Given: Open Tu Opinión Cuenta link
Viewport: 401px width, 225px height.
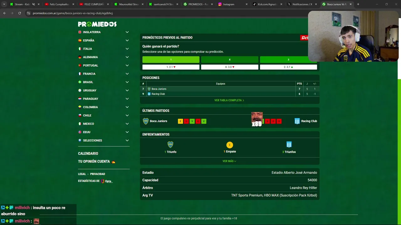Looking at the screenshot, I should (x=97, y=162).
